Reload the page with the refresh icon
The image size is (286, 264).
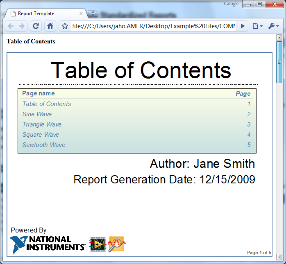(x=36, y=26)
